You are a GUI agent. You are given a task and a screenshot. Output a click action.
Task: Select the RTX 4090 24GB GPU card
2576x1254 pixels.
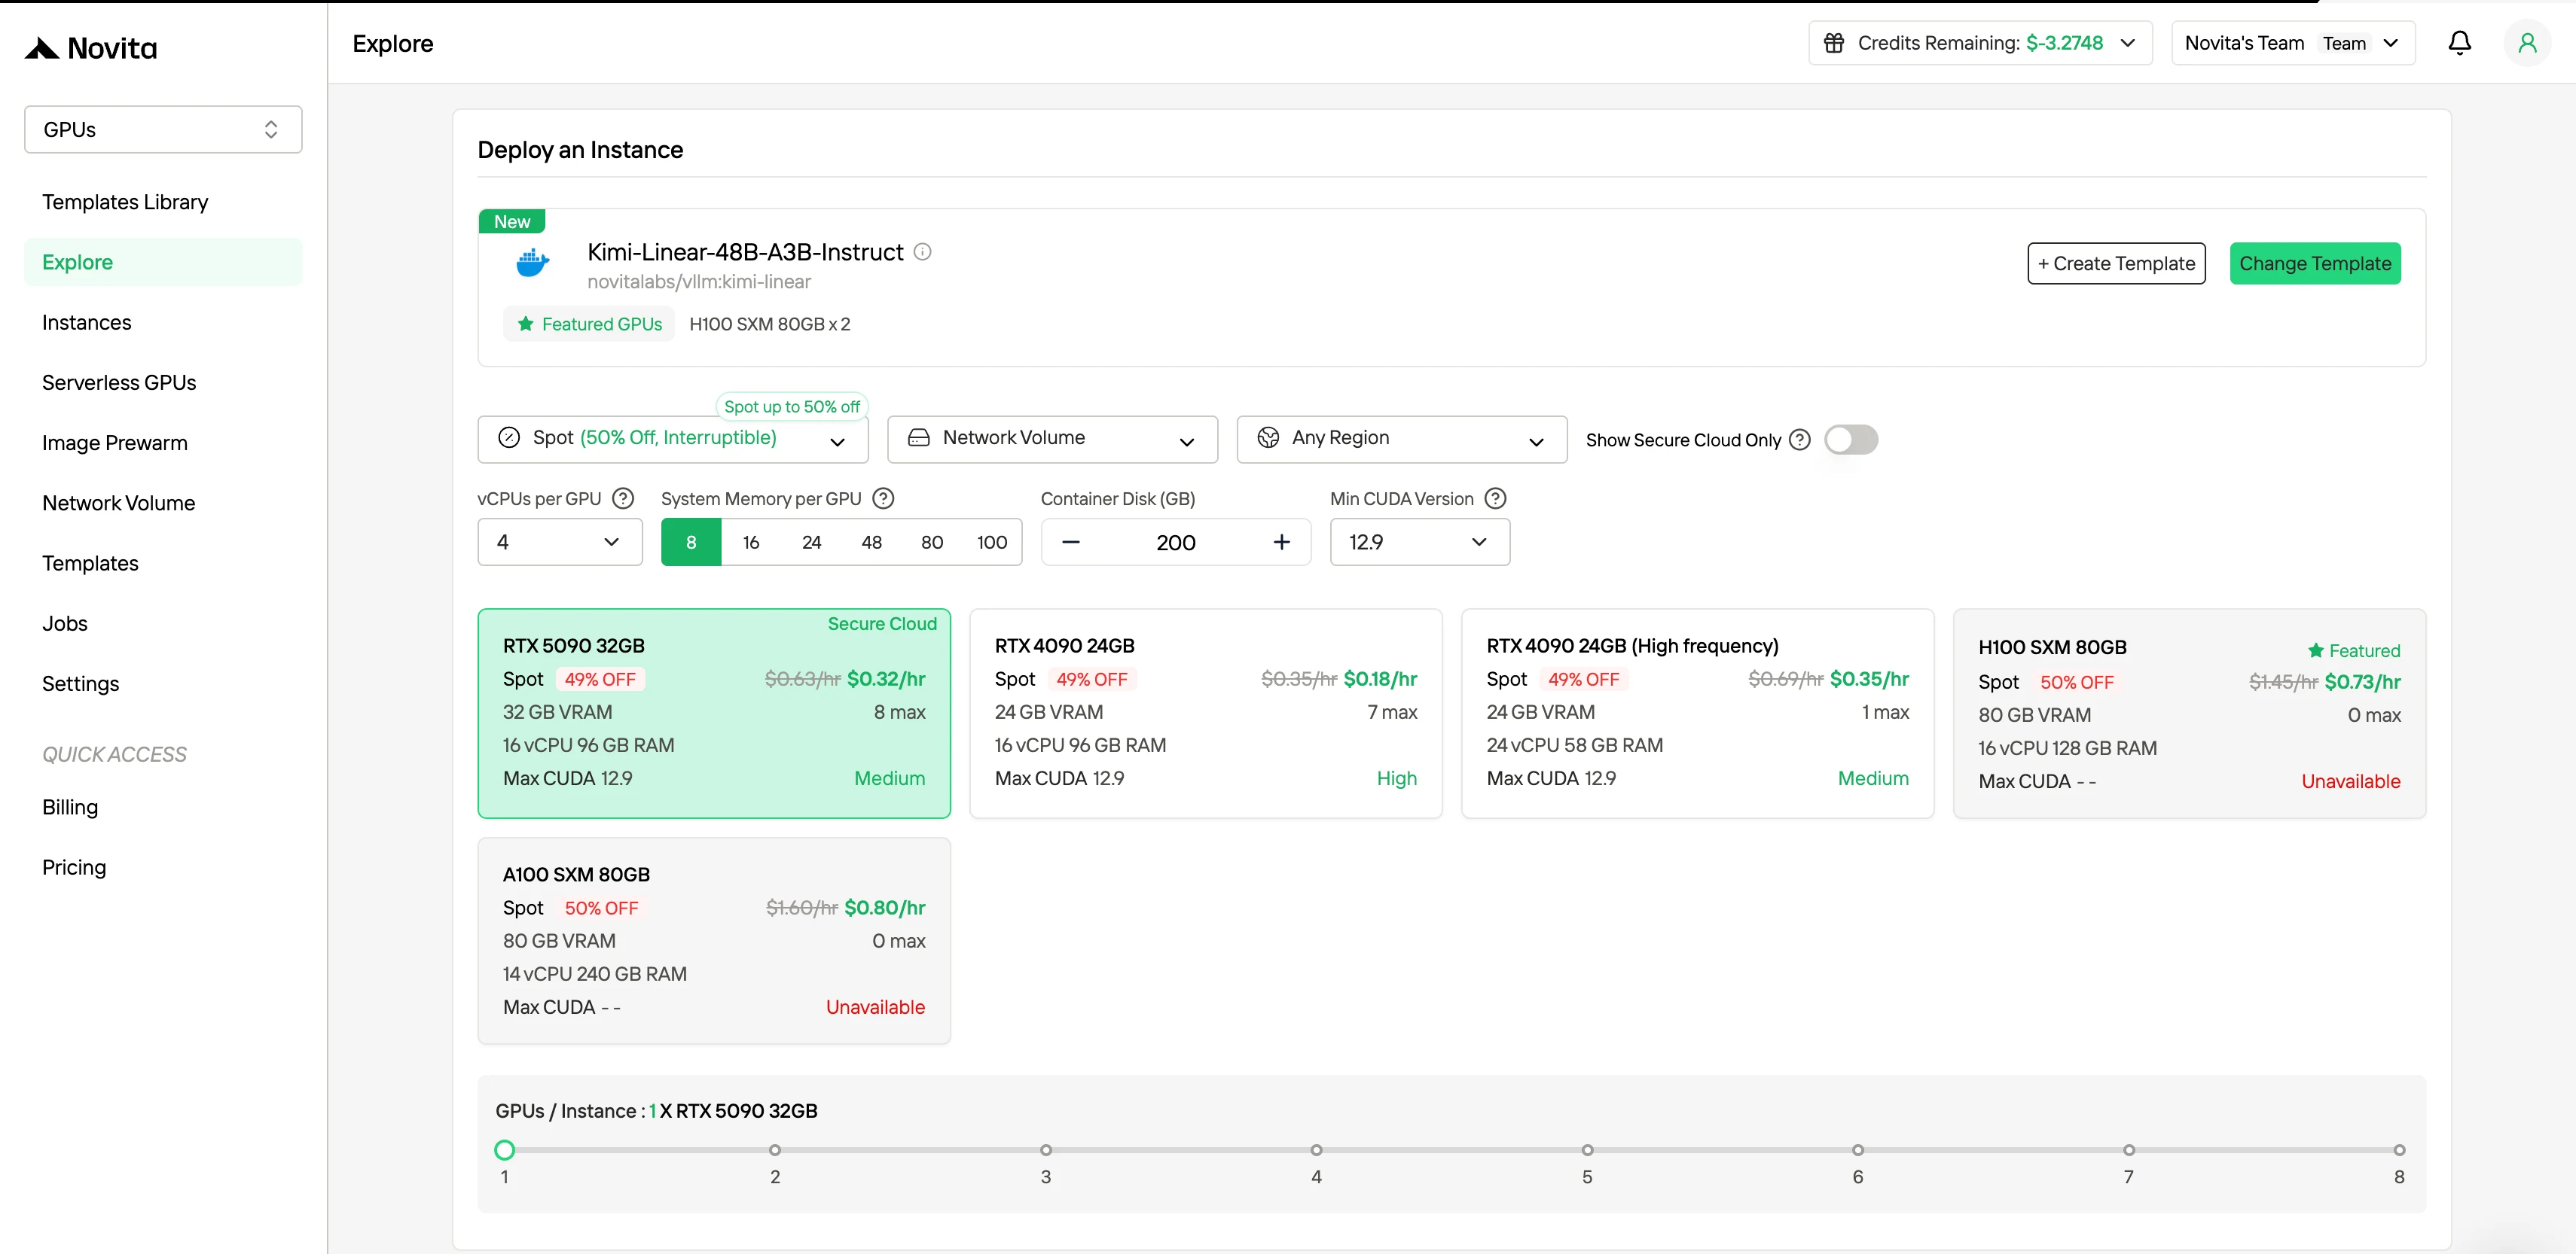coord(1205,714)
